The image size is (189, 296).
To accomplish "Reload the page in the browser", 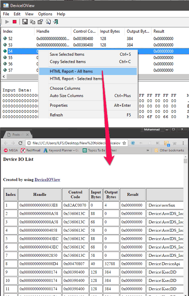I will [20, 143].
